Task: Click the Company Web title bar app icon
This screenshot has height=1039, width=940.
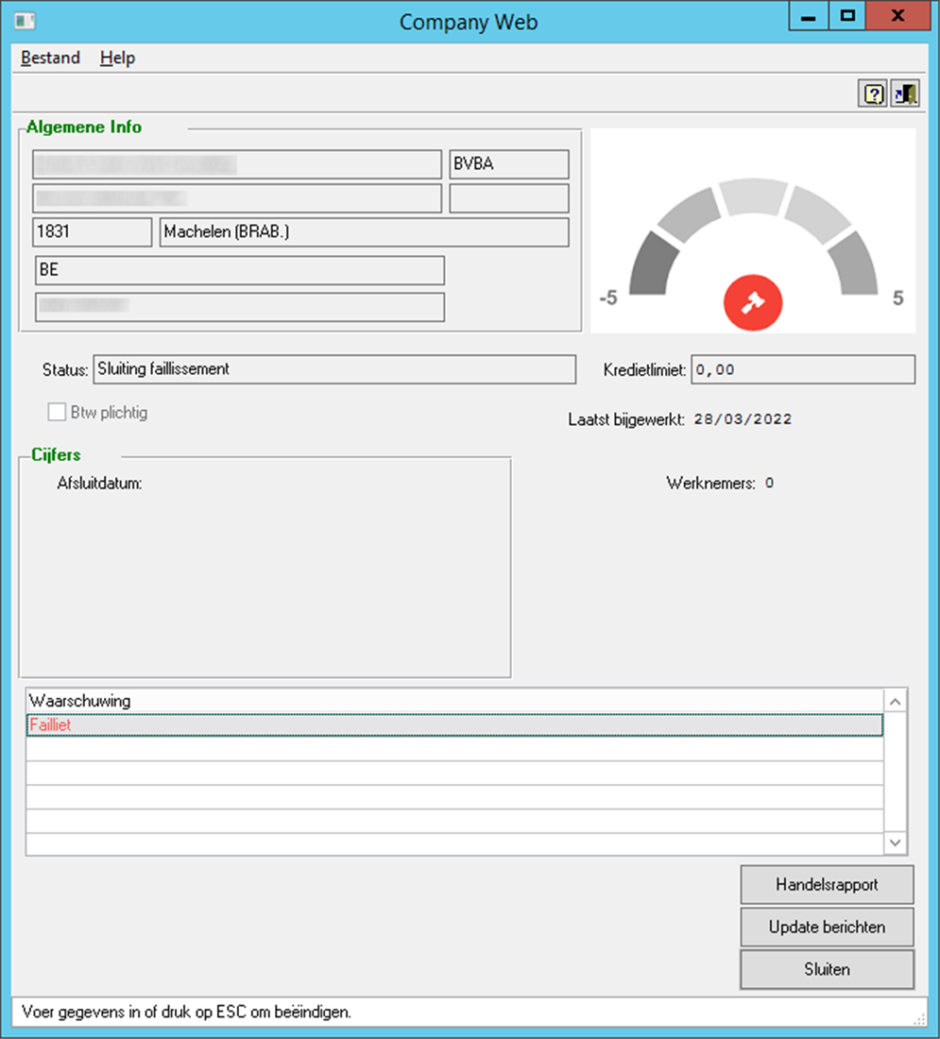Action: (26, 21)
